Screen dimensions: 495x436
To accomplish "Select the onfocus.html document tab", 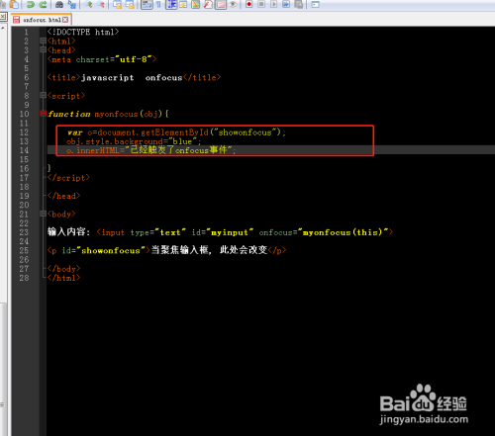I will (41, 20).
